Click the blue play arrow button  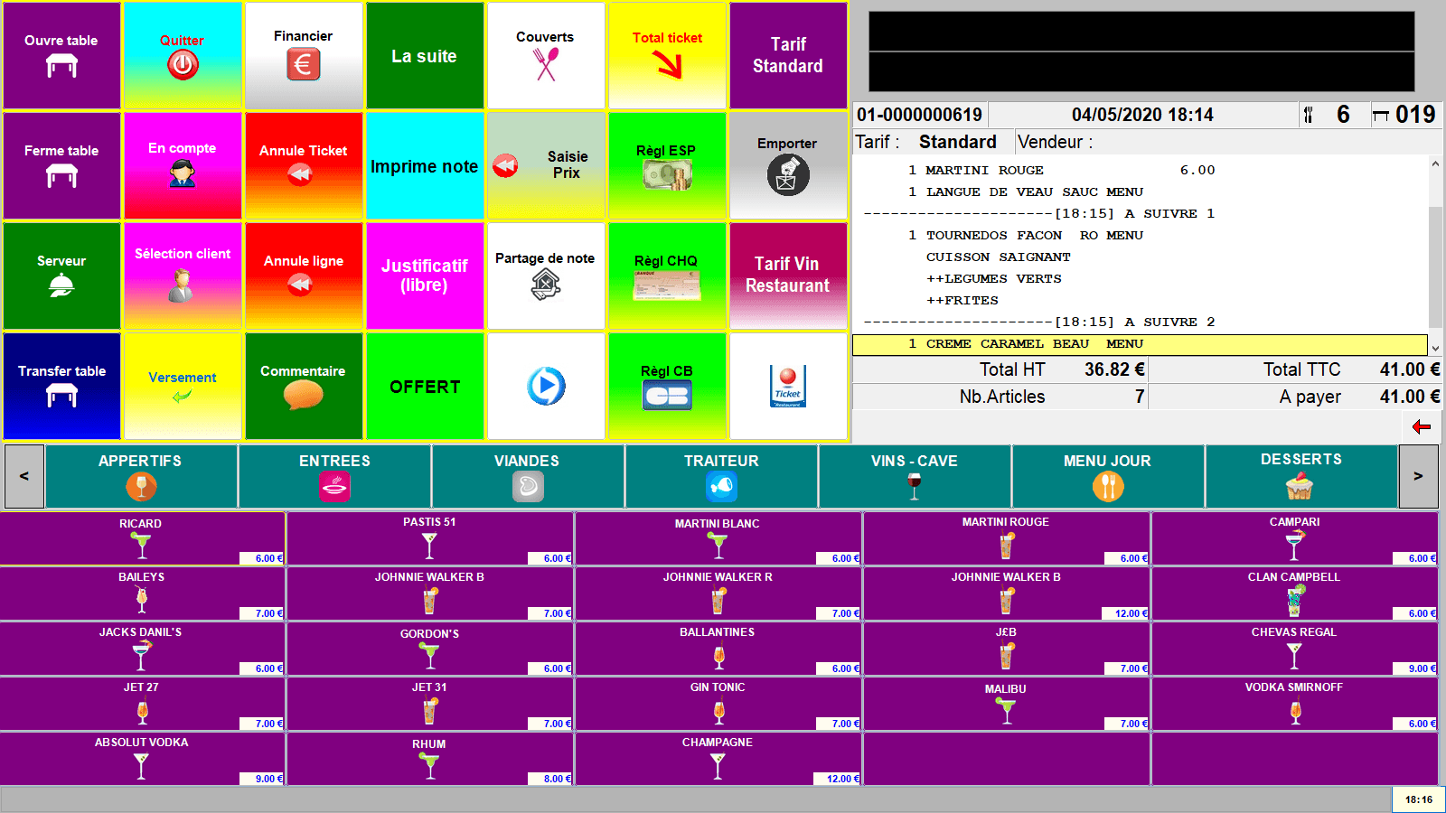click(546, 386)
